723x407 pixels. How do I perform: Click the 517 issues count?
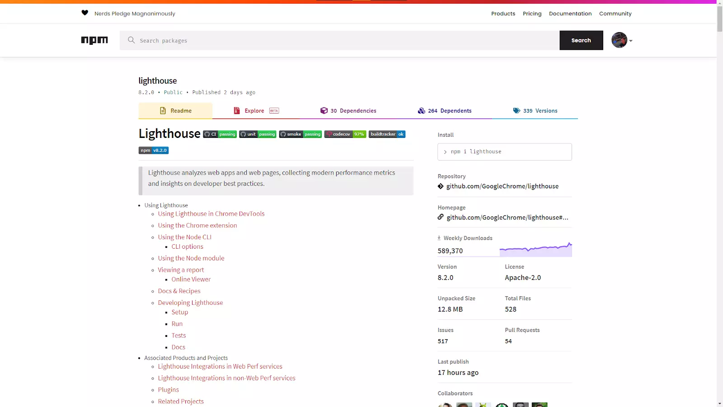click(443, 341)
